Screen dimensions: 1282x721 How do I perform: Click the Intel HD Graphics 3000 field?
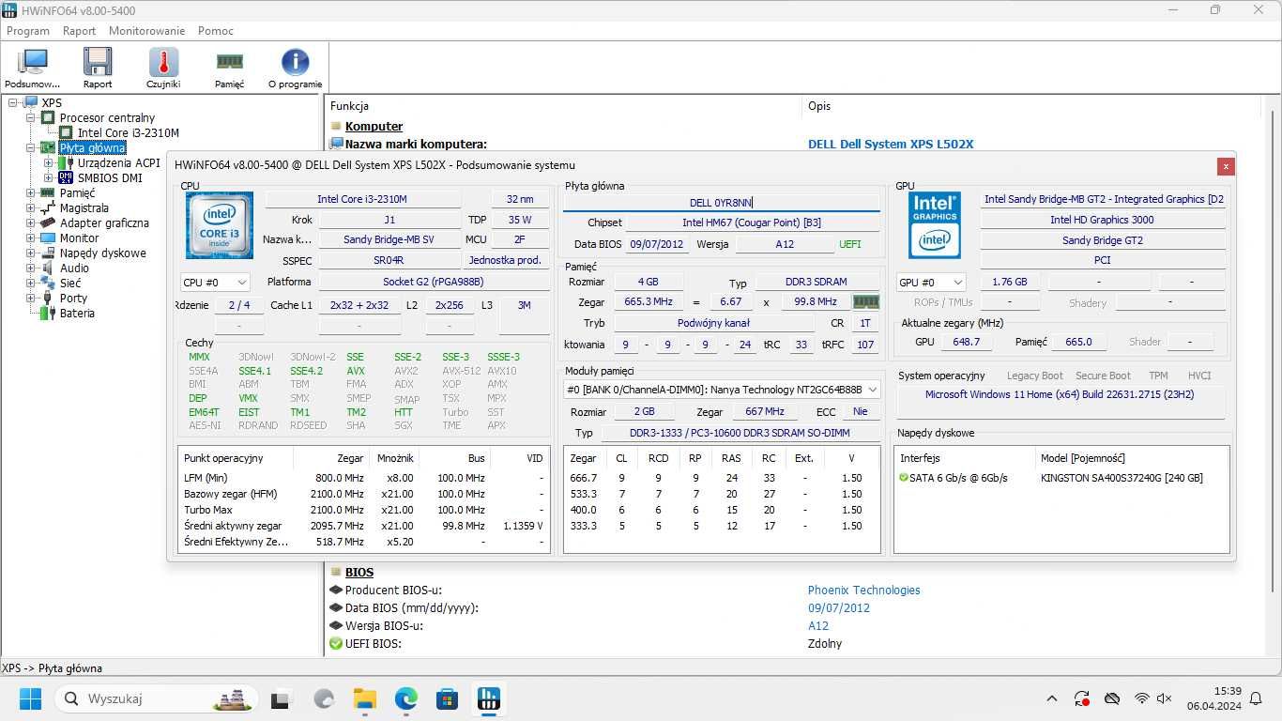pos(1102,220)
